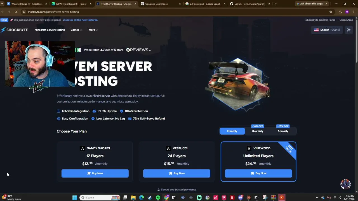Go to Client Area
The height and width of the screenshot is (201, 358).
click(x=346, y=20)
